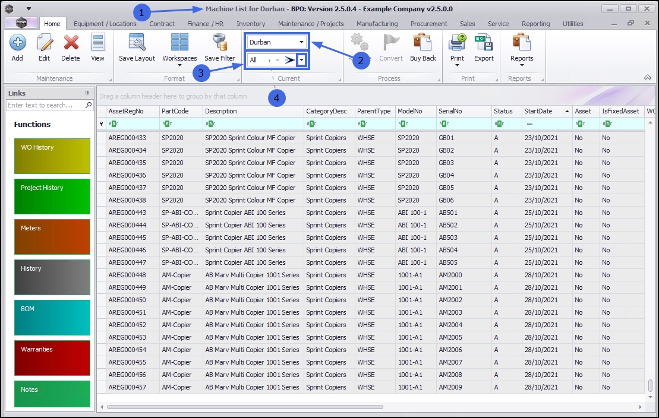Pin the Links panel using pushpin
The width and height of the screenshot is (659, 418).
pos(87,93)
